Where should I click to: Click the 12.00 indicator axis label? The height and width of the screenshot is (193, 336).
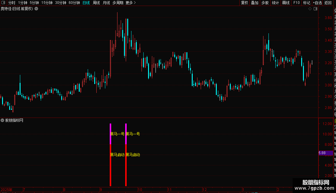[x=327, y=124]
